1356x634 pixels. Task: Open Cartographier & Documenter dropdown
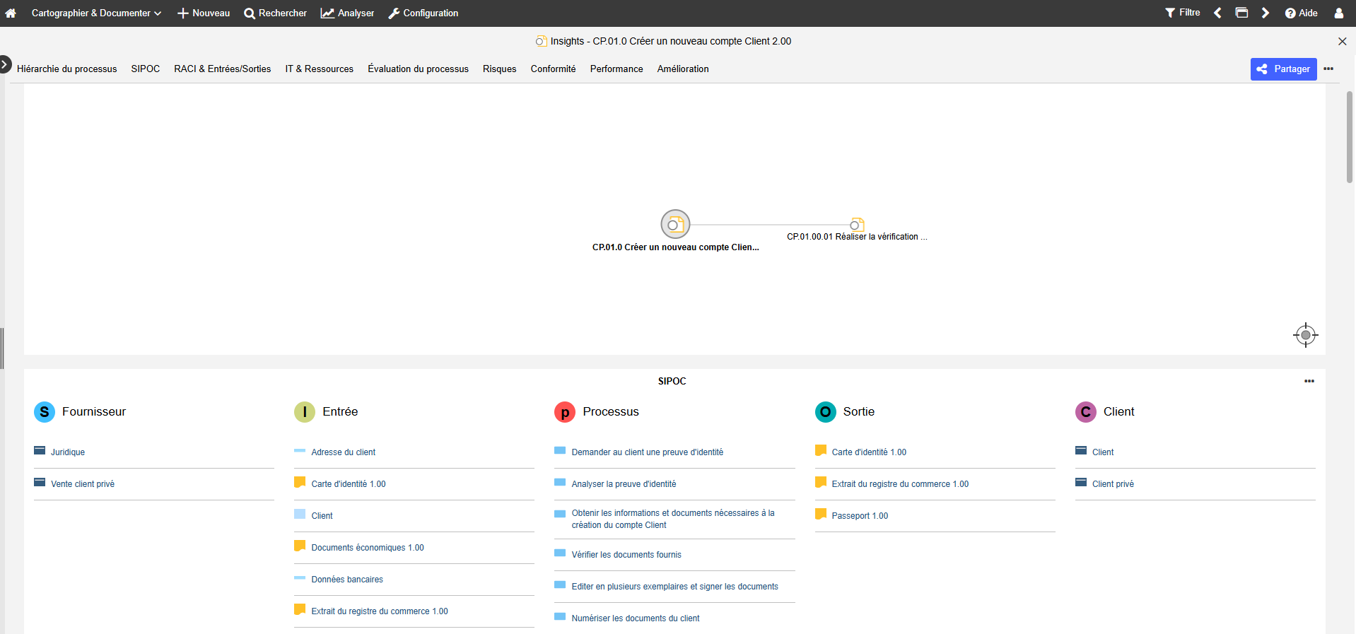coord(96,13)
